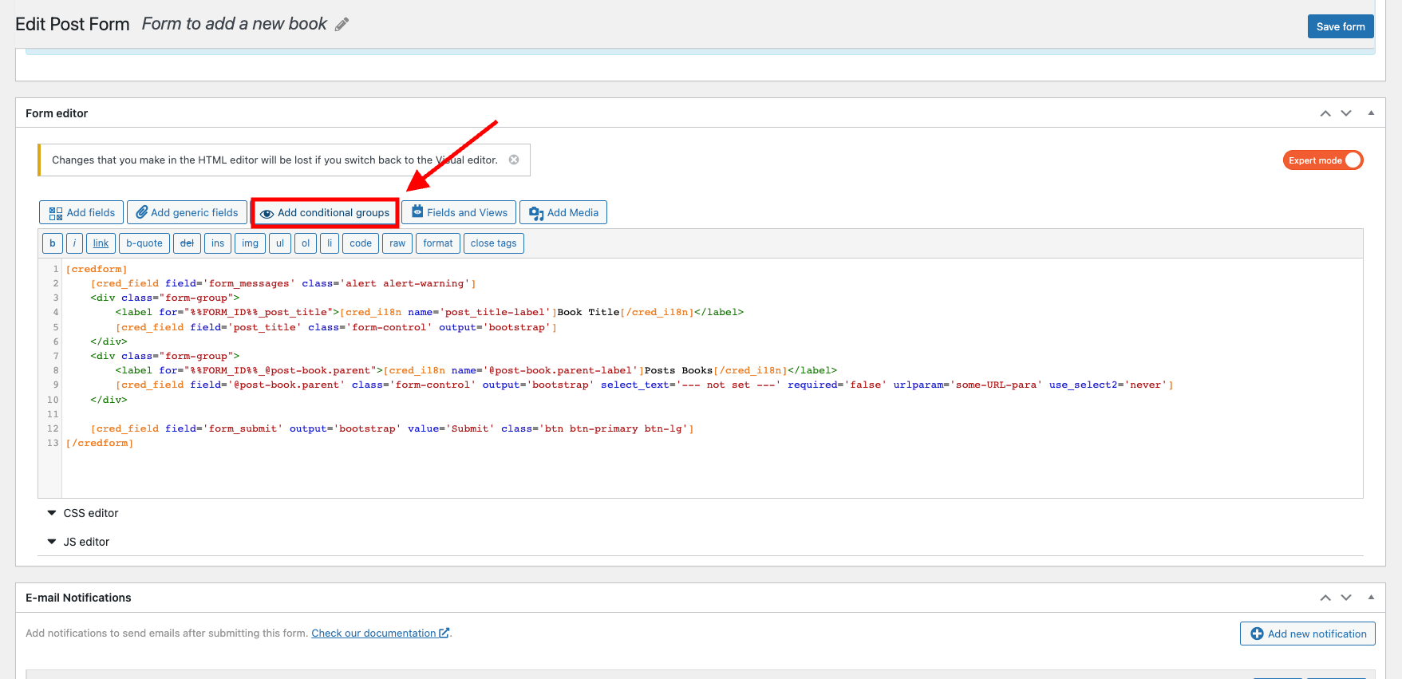
Task: Apply bold with the b quicktag
Action: 52,243
